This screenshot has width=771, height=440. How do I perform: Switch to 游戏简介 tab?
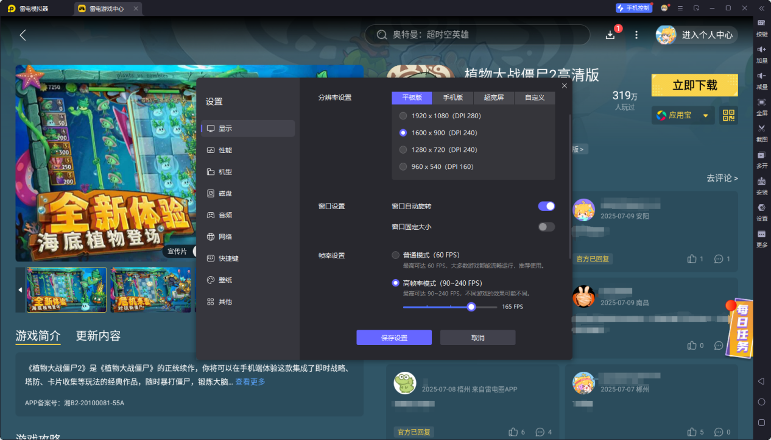tap(38, 336)
